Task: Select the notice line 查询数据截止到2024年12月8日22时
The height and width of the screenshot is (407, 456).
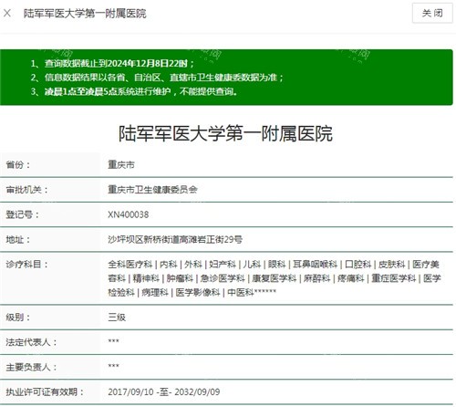Action: 119,63
